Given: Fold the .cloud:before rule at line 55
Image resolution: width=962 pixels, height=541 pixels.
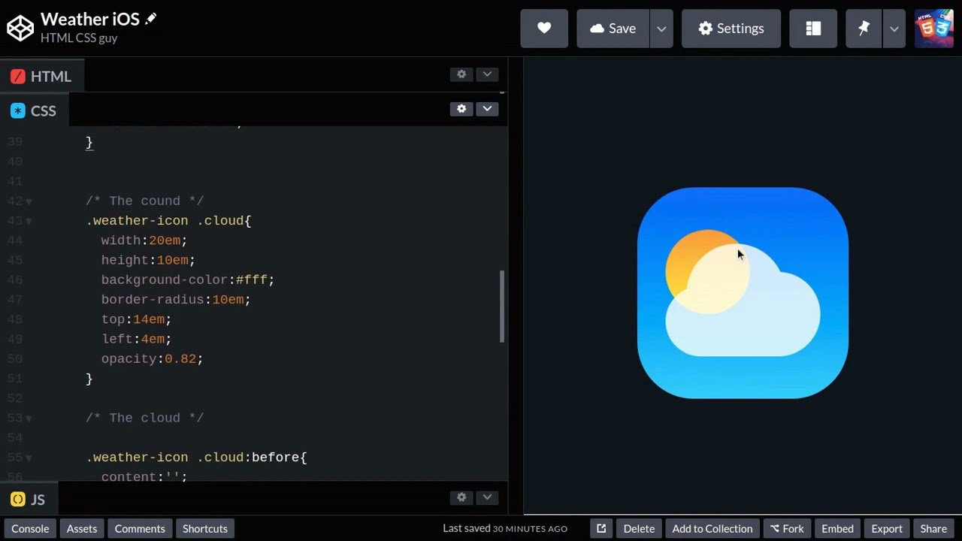Looking at the screenshot, I should tap(29, 458).
